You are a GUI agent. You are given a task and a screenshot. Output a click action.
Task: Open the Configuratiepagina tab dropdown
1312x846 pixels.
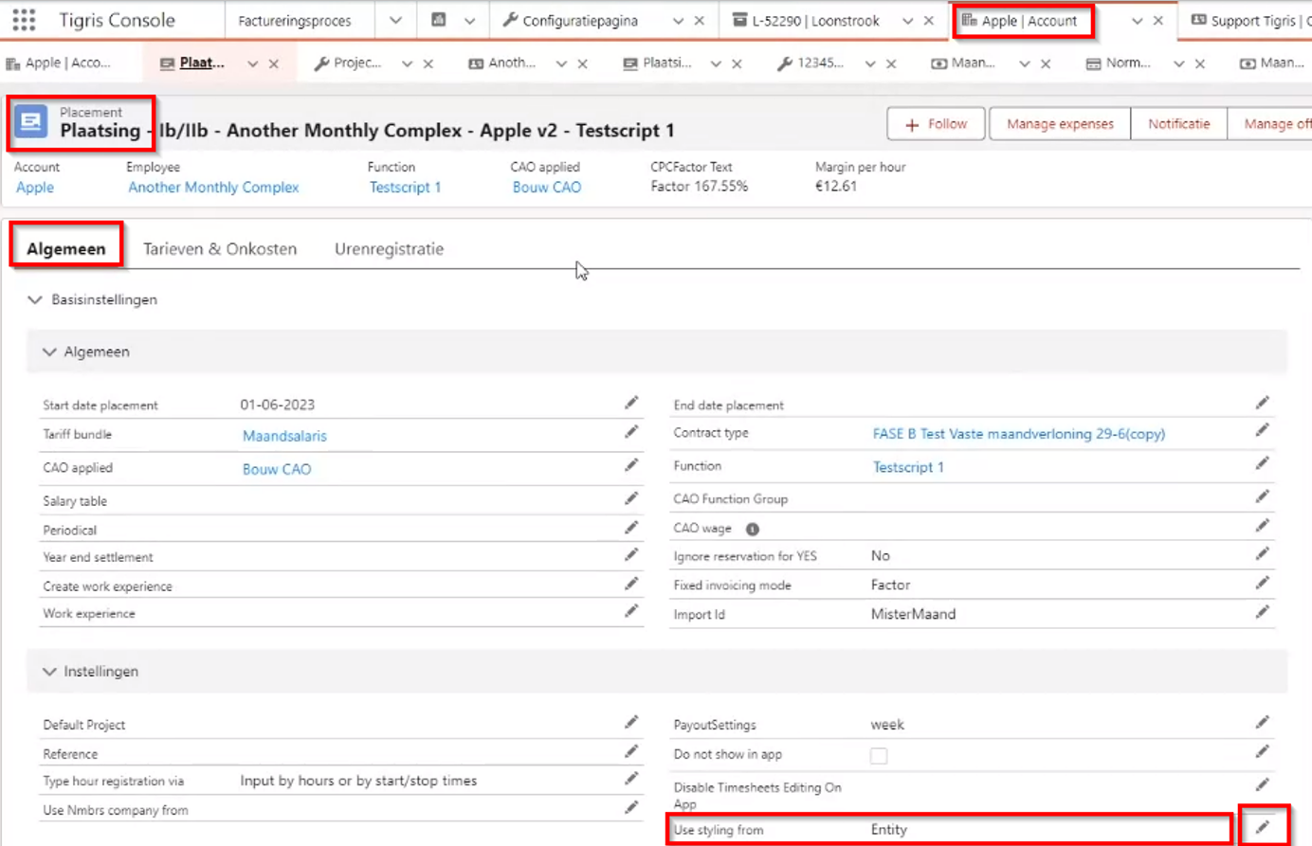(678, 21)
